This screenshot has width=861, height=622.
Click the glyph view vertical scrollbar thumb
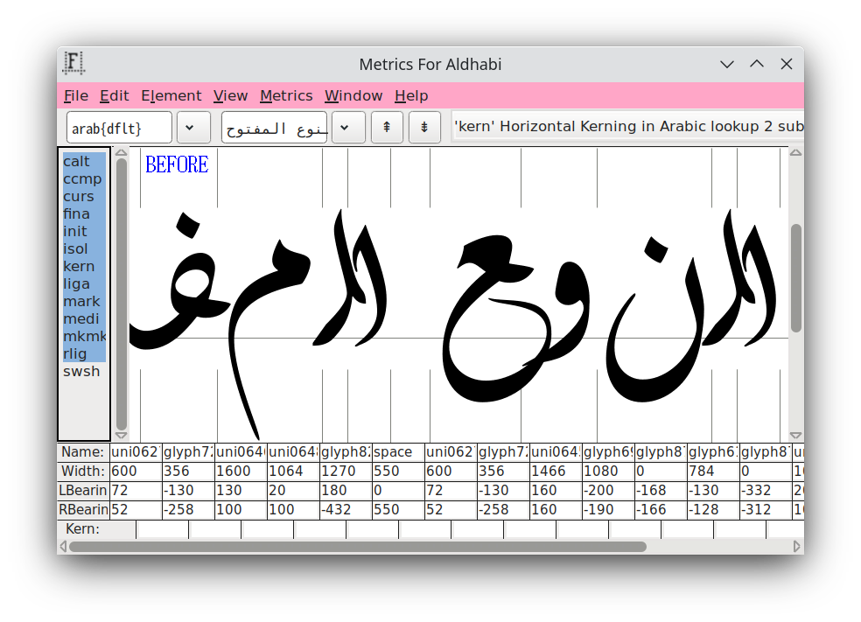(795, 278)
